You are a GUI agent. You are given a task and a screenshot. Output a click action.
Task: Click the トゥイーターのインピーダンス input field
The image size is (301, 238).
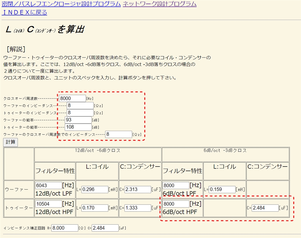[x=80, y=113]
